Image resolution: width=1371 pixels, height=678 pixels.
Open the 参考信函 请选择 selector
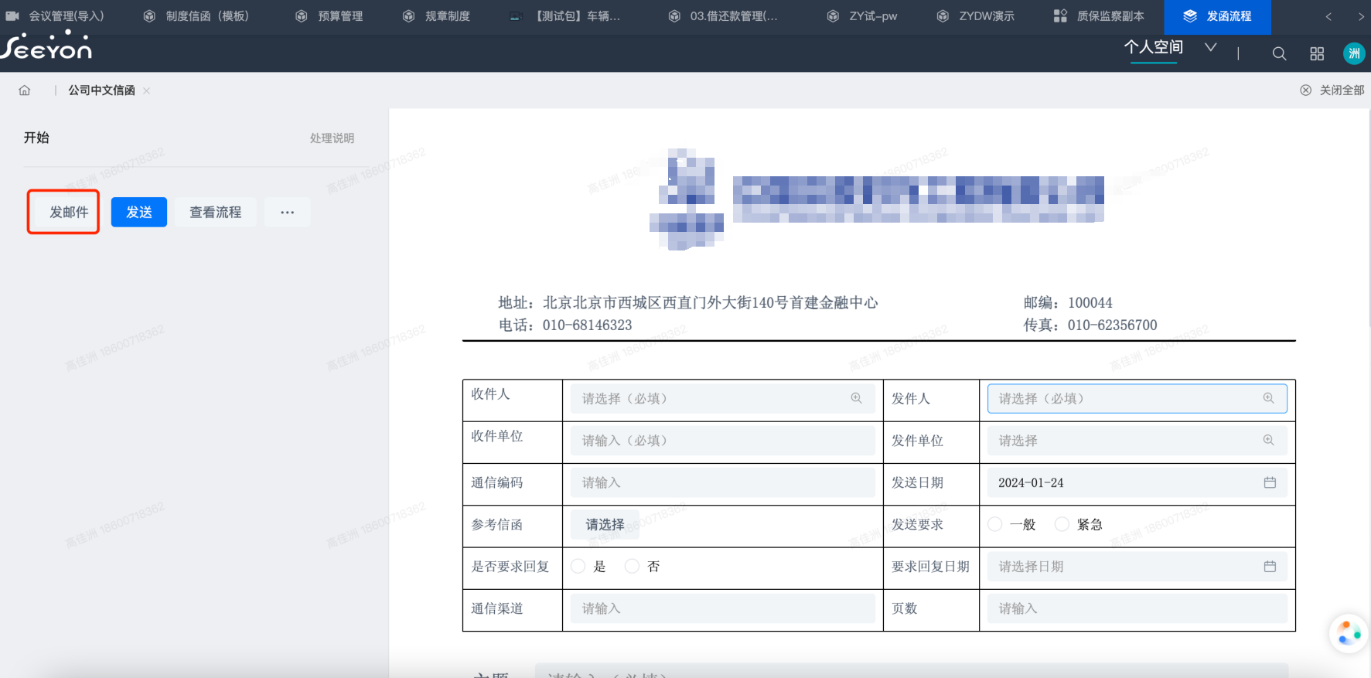click(x=605, y=525)
